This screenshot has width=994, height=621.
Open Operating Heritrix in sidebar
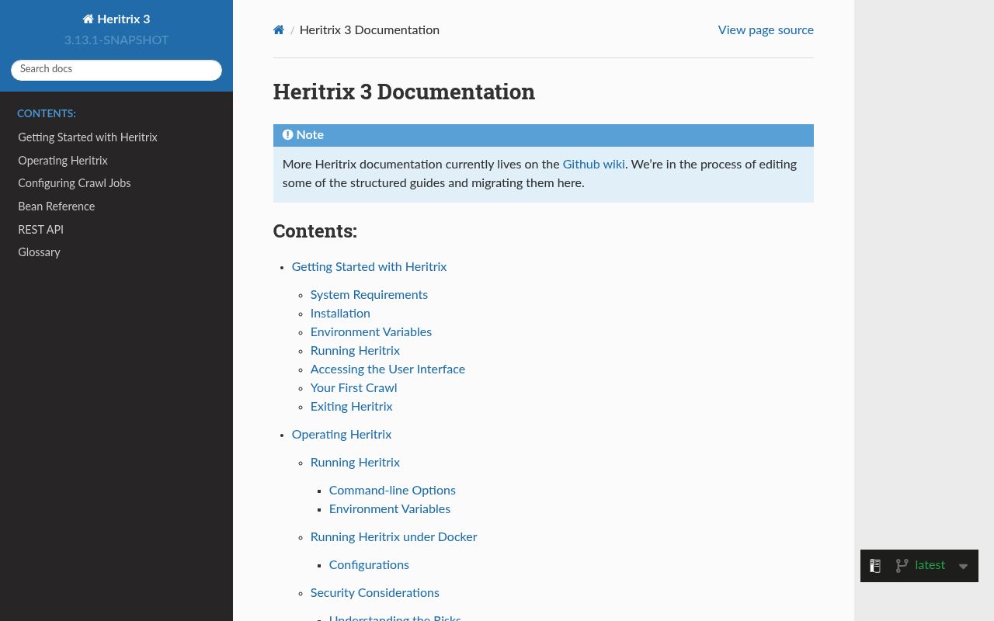[63, 161]
